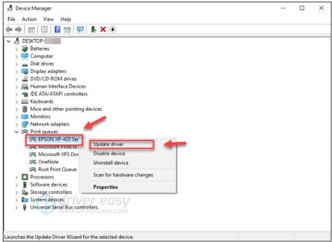
Task: Select Microsoft XPS Document Writer entry
Action: coord(58,154)
